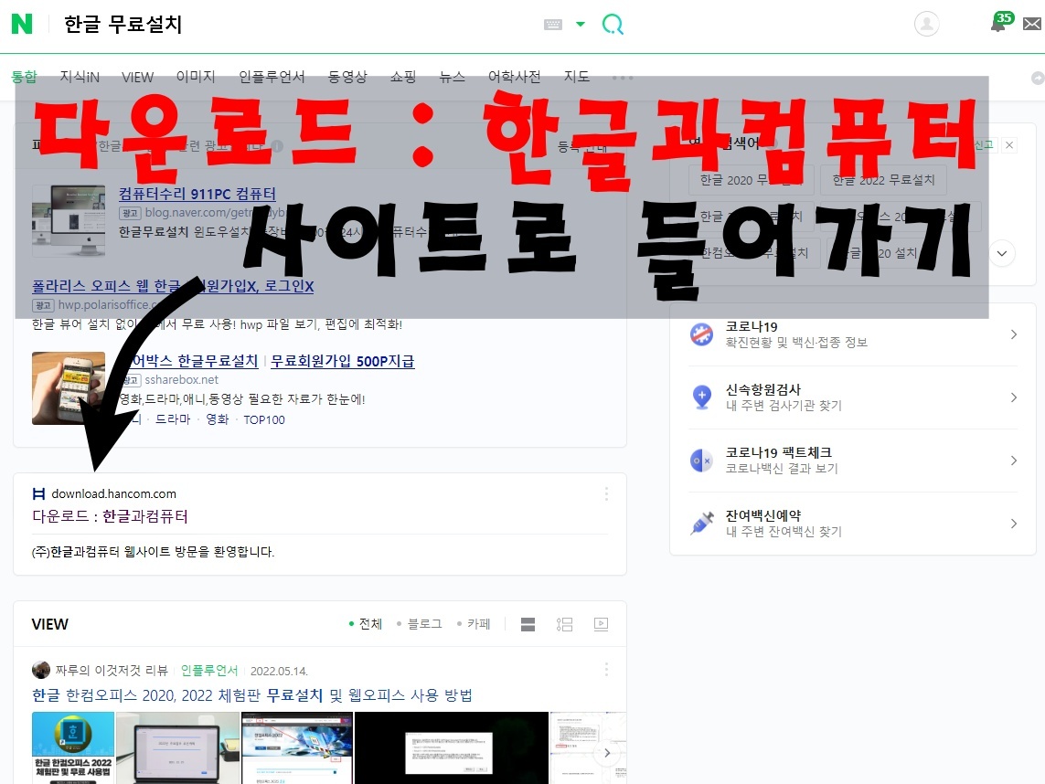Open the 어학사전 tab

tap(514, 77)
